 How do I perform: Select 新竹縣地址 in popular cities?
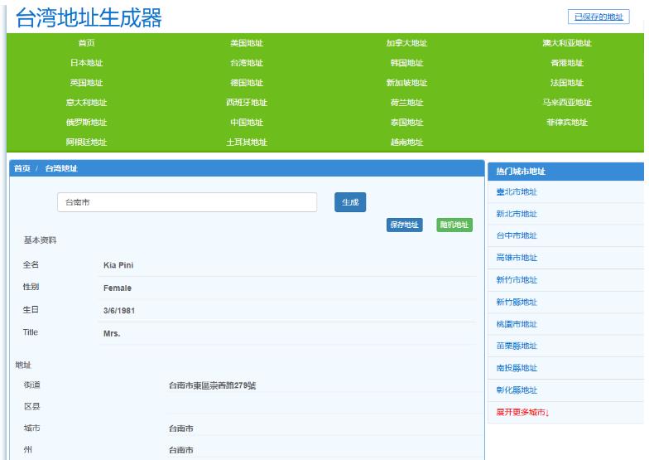pos(517,302)
